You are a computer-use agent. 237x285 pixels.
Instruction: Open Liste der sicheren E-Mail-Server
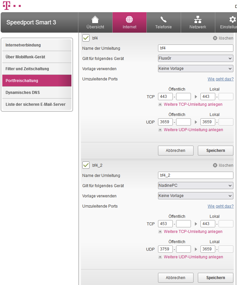tap(37, 104)
